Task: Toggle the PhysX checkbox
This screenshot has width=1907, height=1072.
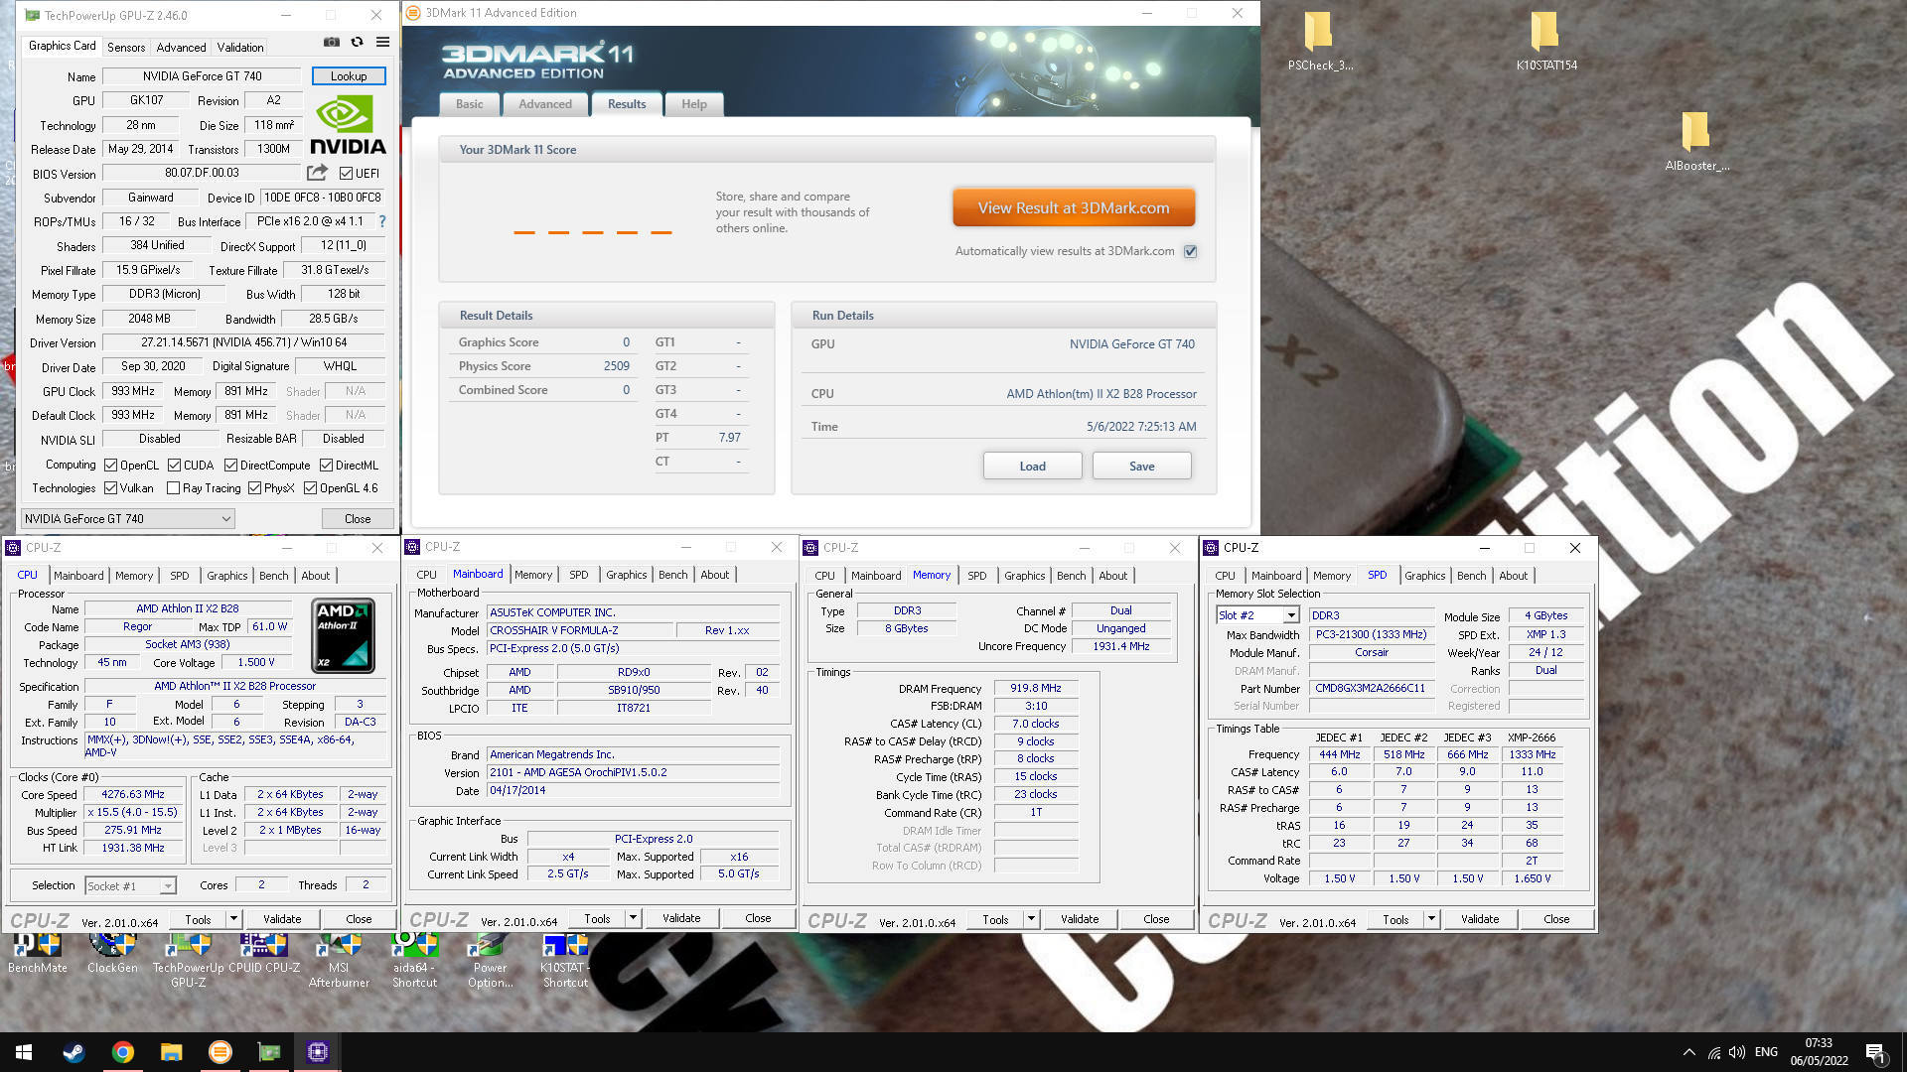Action: pos(255,488)
